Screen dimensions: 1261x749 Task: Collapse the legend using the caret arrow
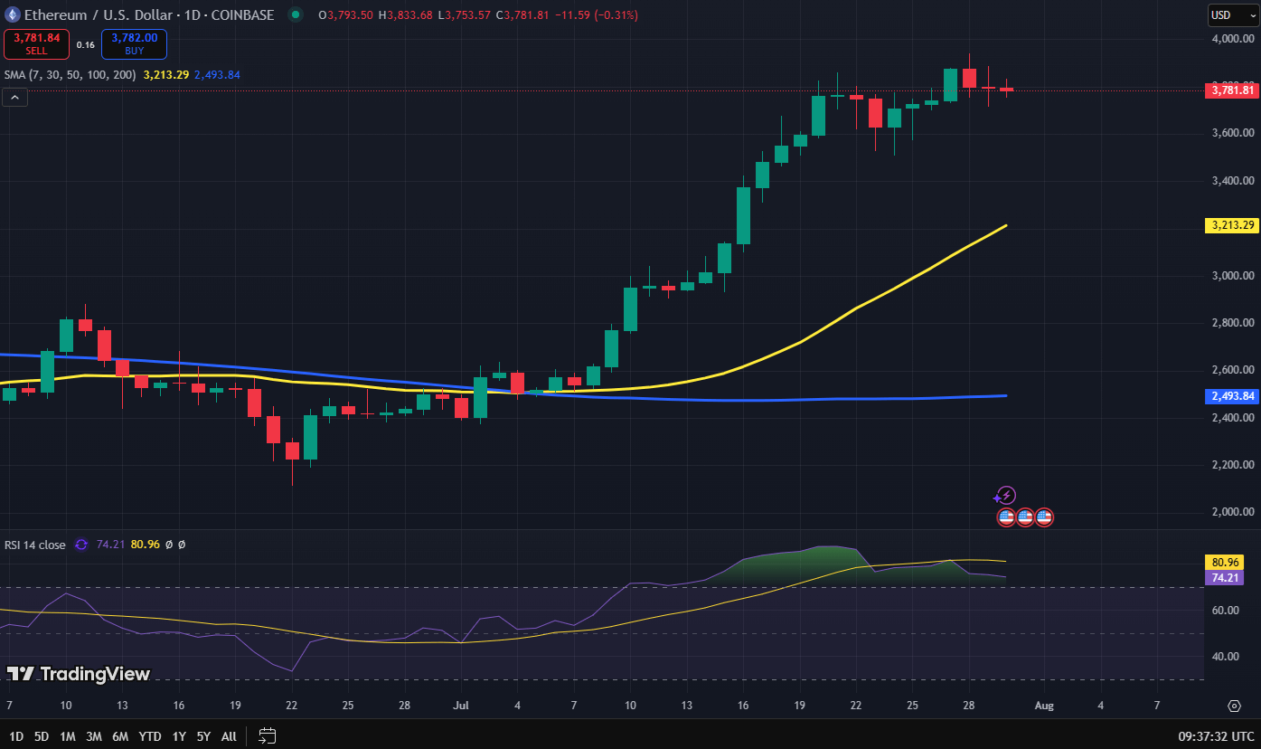(14, 97)
